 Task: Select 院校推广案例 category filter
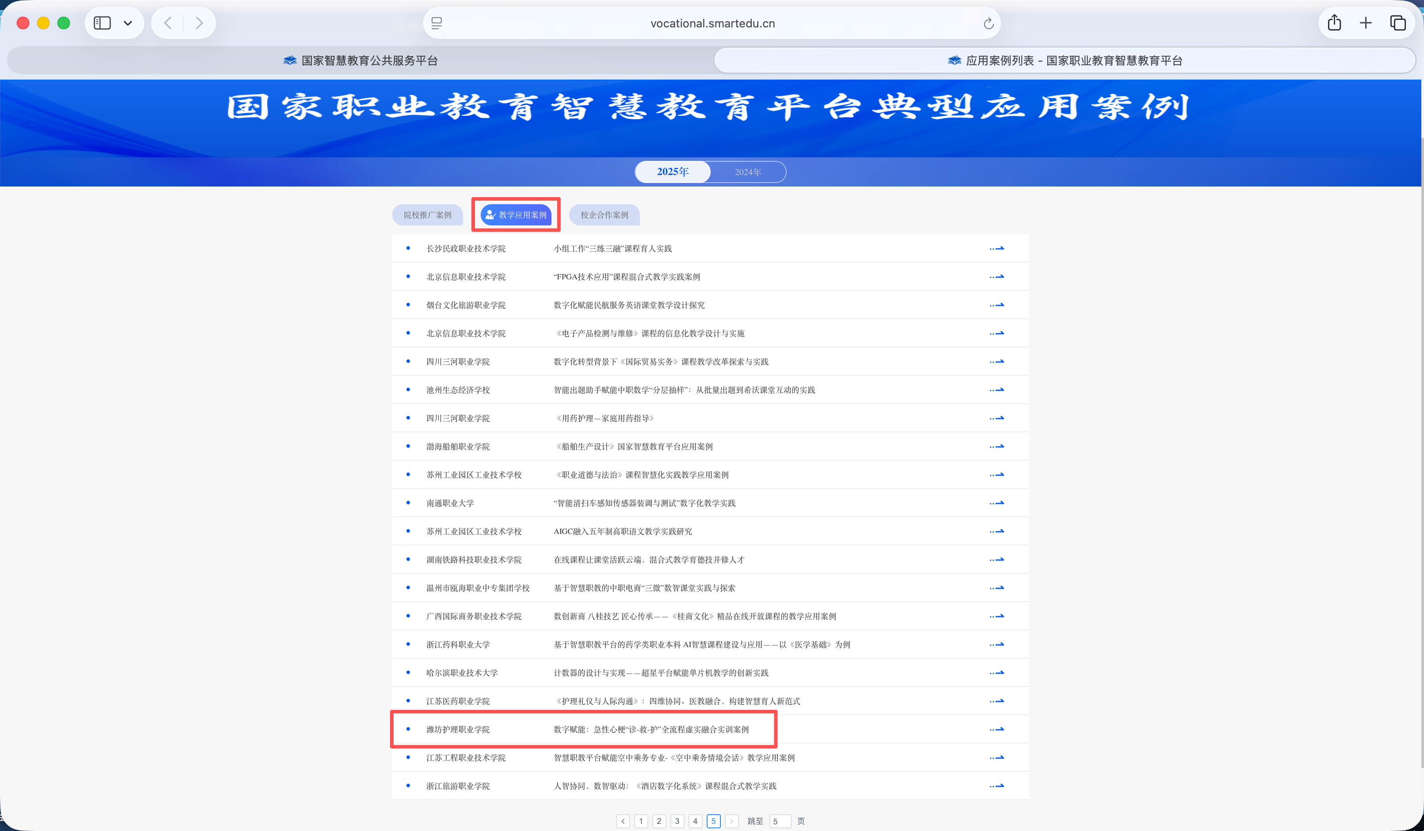point(427,215)
